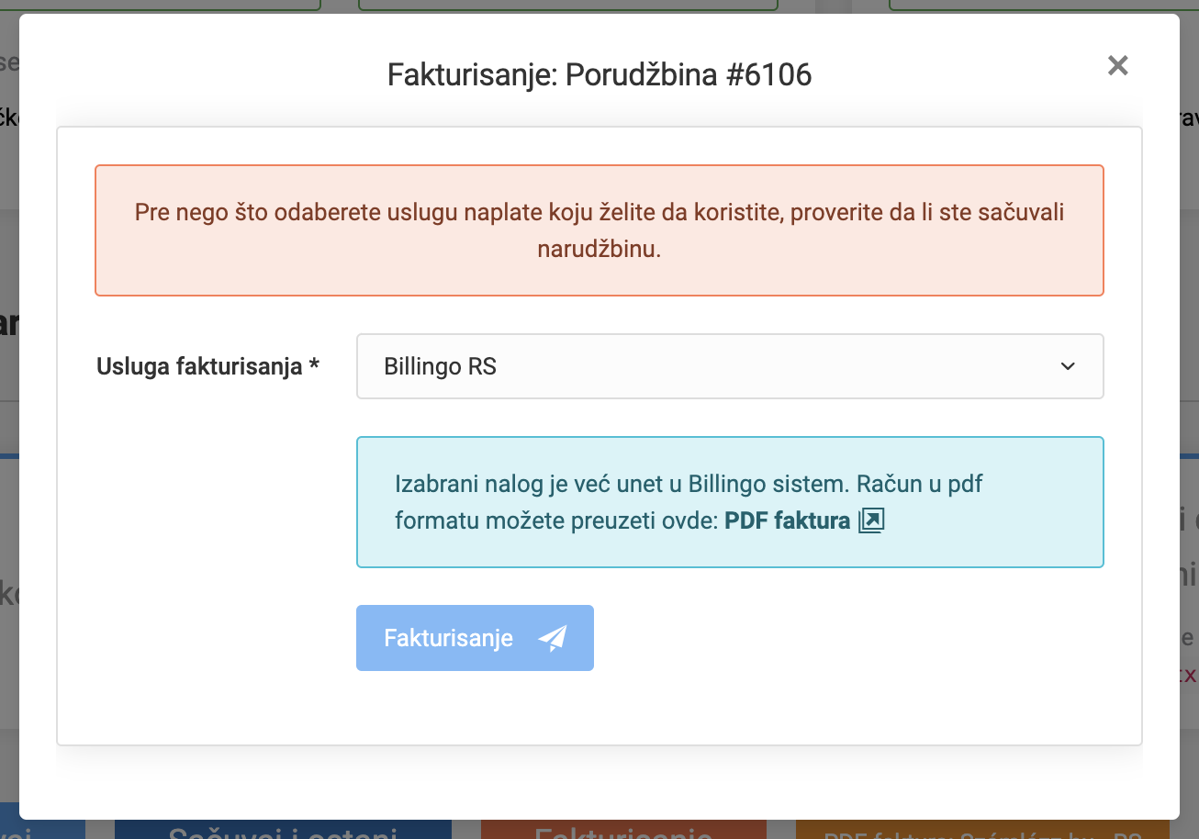Click the orange warning message banner

pyautogui.click(x=599, y=229)
